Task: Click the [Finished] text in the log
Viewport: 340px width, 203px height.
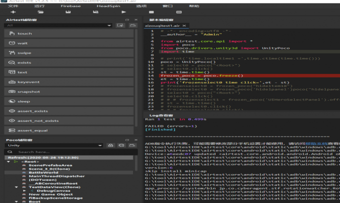Action: click(160, 129)
